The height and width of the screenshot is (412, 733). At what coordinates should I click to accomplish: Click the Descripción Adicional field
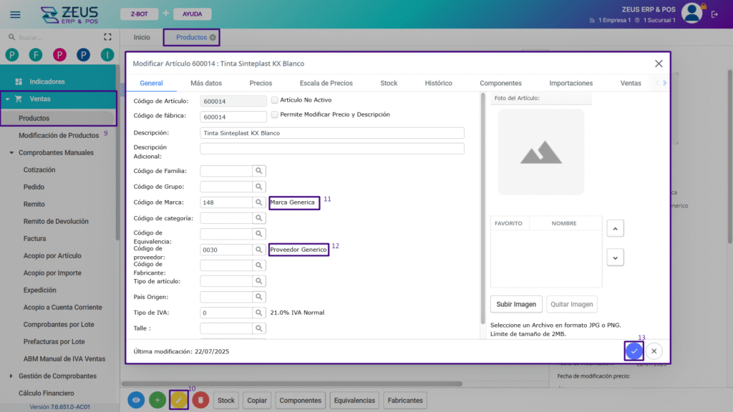pos(332,149)
